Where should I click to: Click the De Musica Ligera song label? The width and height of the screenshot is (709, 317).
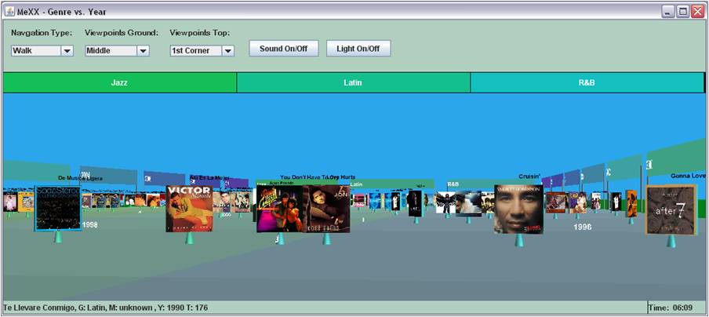tap(81, 178)
